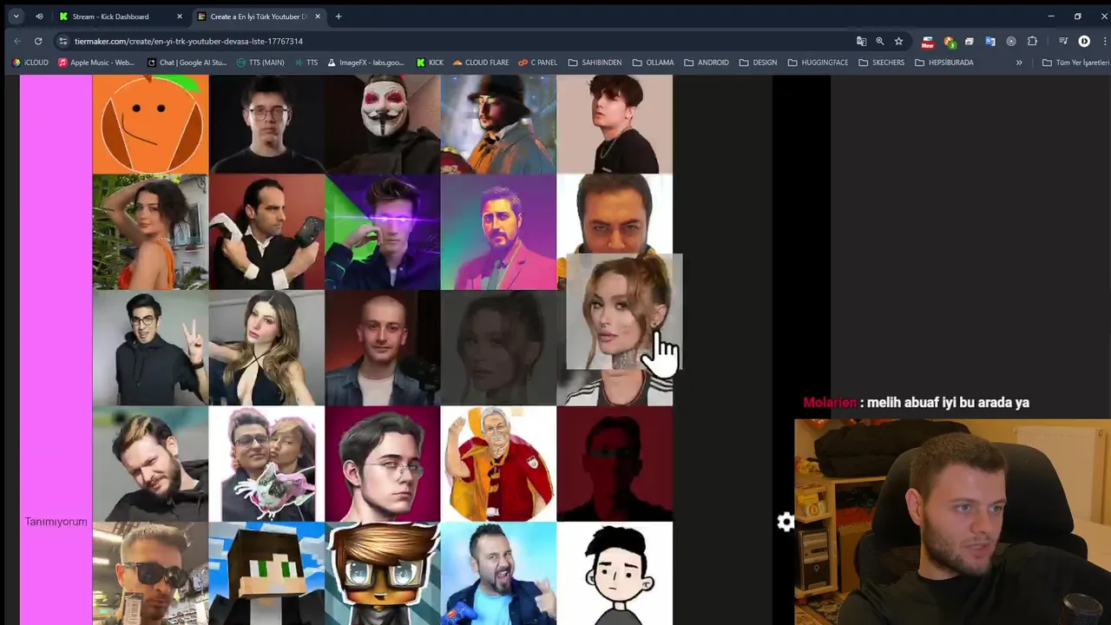
Task: Select the man holding game controllers thumbnail
Action: (266, 232)
